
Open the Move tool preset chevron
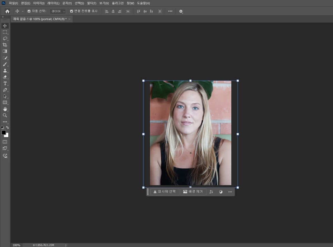[x=23, y=11]
